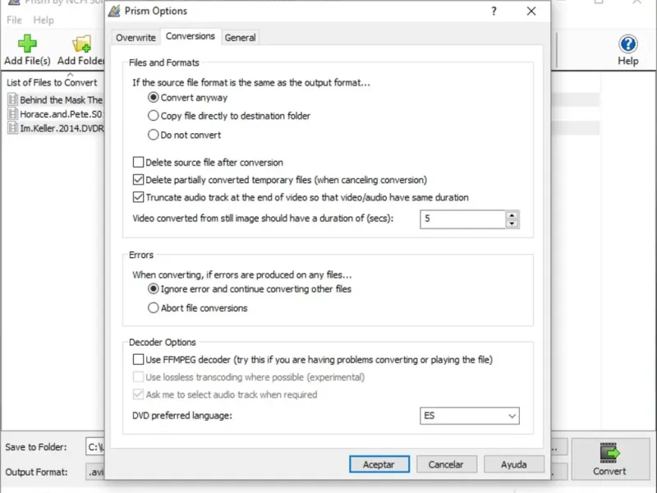Click the Add File(s) green plus icon

tap(27, 44)
